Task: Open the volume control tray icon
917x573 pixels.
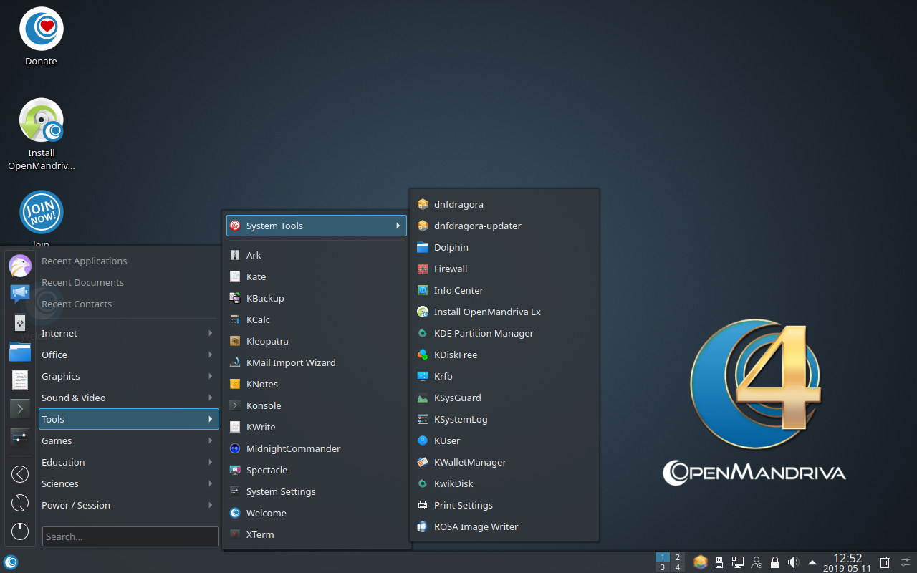Action: pos(793,562)
